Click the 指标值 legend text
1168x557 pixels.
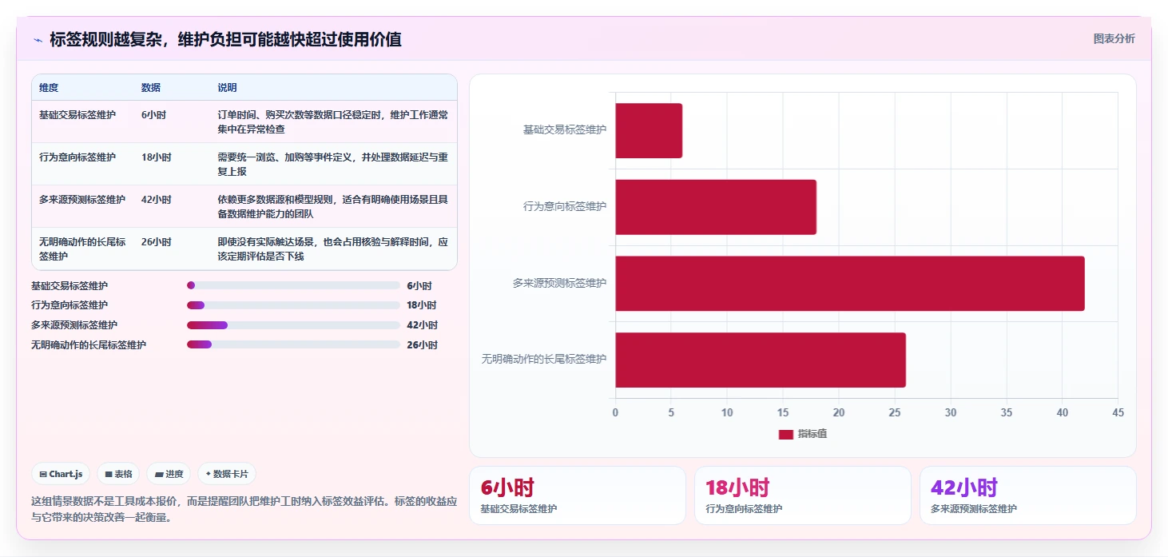[812, 434]
